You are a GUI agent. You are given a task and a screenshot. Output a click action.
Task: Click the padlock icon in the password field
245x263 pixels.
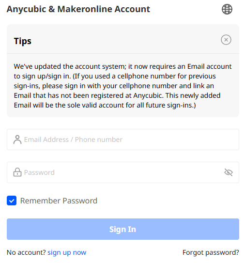point(17,172)
